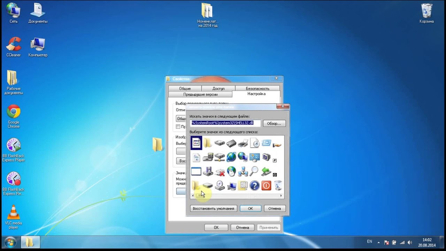Switch to the Общие tab
Viewport: 446px width, 251px height.
coord(185,89)
